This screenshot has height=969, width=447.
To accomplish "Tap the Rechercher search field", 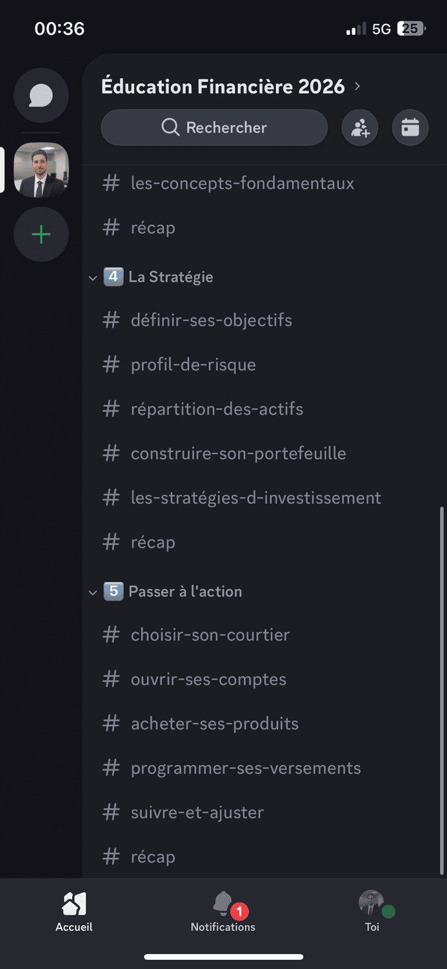I will pyautogui.click(x=214, y=128).
